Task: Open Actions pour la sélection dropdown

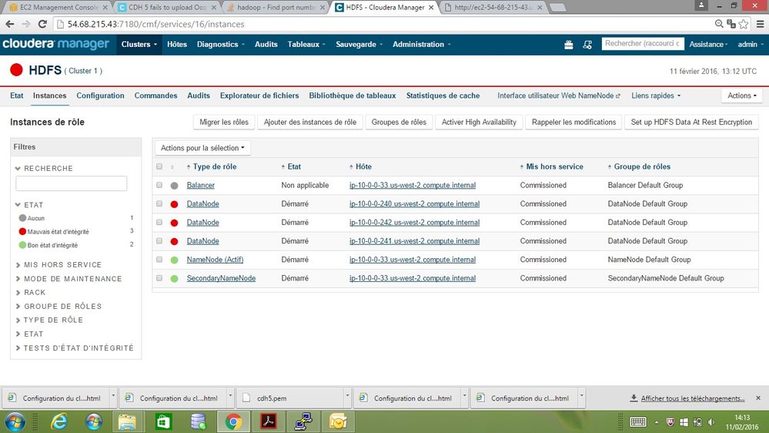Action: click(202, 148)
